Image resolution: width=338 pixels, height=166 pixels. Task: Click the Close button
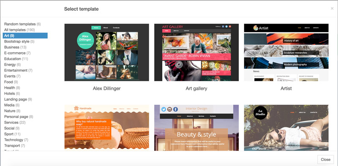point(325,159)
